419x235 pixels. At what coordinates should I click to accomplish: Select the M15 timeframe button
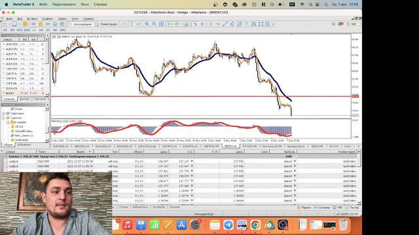[20, 30]
